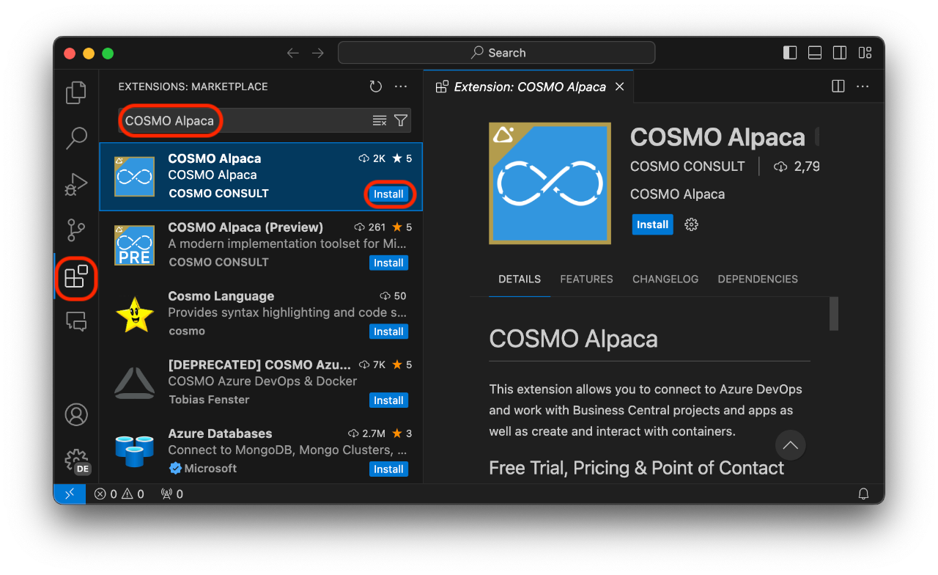This screenshot has height=575, width=938.
Task: Install the Azure Databases extension
Action: 388,469
